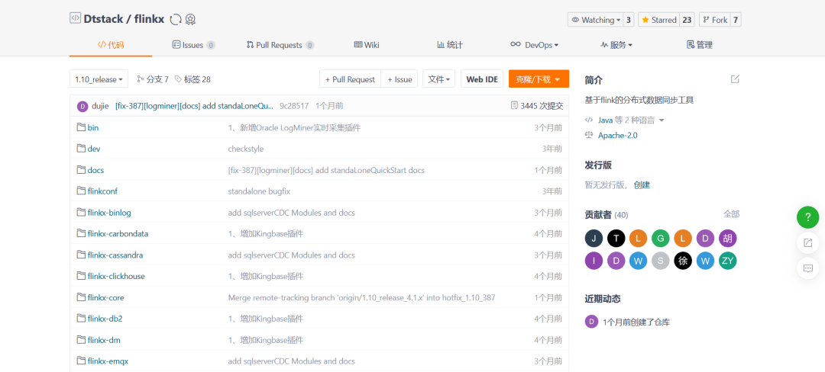Click contributor avatar ZY
The height and width of the screenshot is (372, 825).
pyautogui.click(x=727, y=261)
